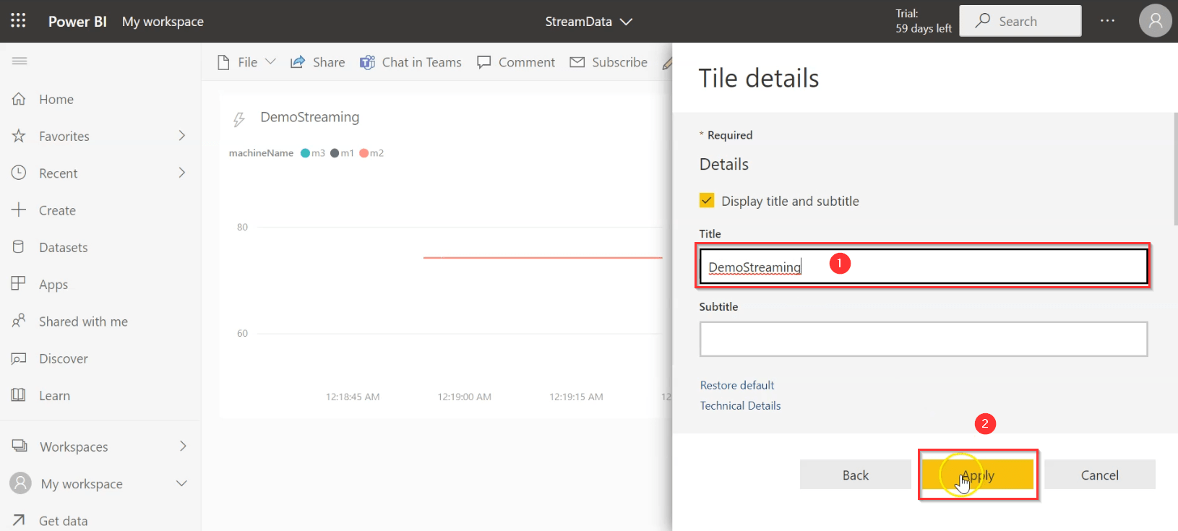The width and height of the screenshot is (1178, 531).
Task: Expand the Favorites chevron
Action: point(182,136)
